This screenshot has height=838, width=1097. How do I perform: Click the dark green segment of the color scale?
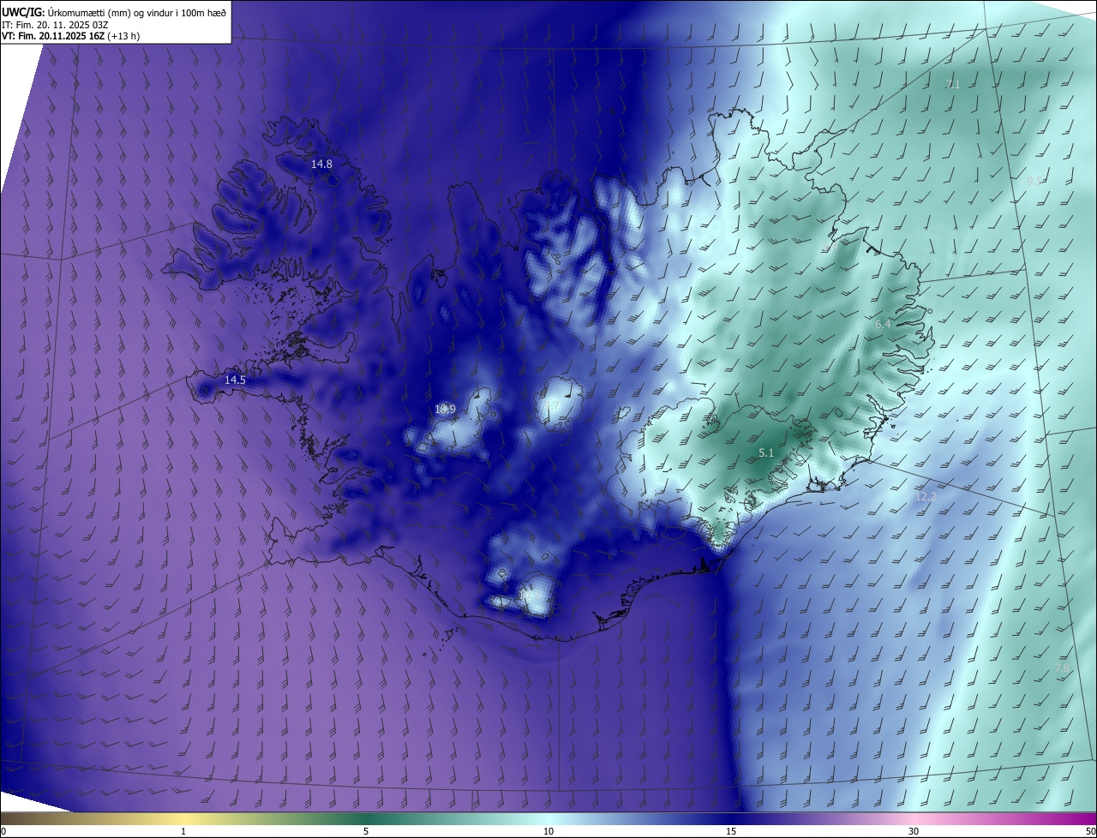point(366,818)
